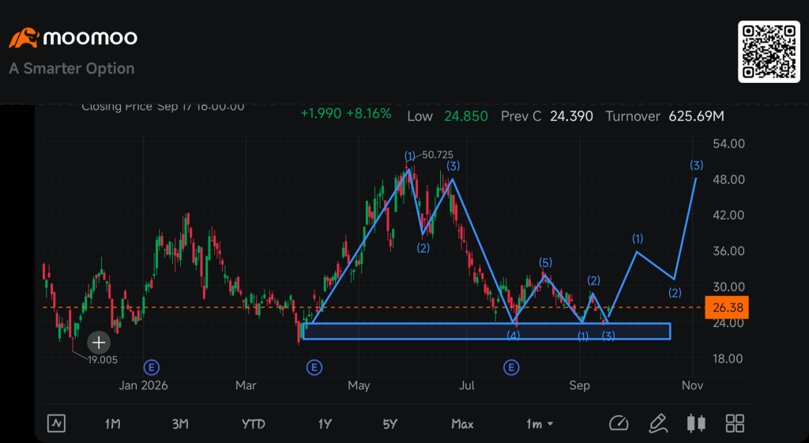The image size is (809, 443).
Task: Tap the 54.00 price axis label
Action: 728,144
